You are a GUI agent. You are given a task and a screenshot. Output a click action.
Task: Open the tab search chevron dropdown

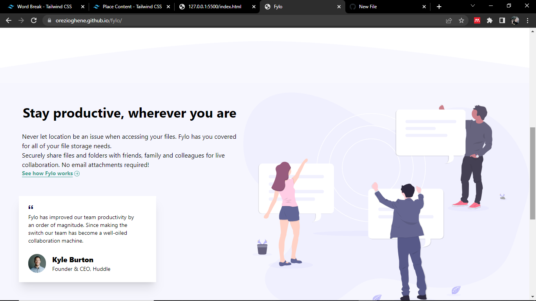(472, 6)
